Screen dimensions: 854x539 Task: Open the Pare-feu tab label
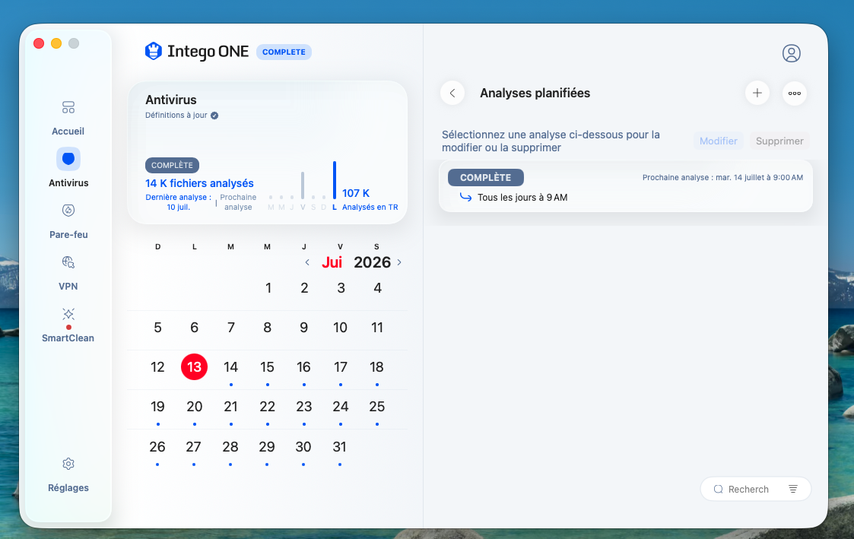(x=68, y=235)
